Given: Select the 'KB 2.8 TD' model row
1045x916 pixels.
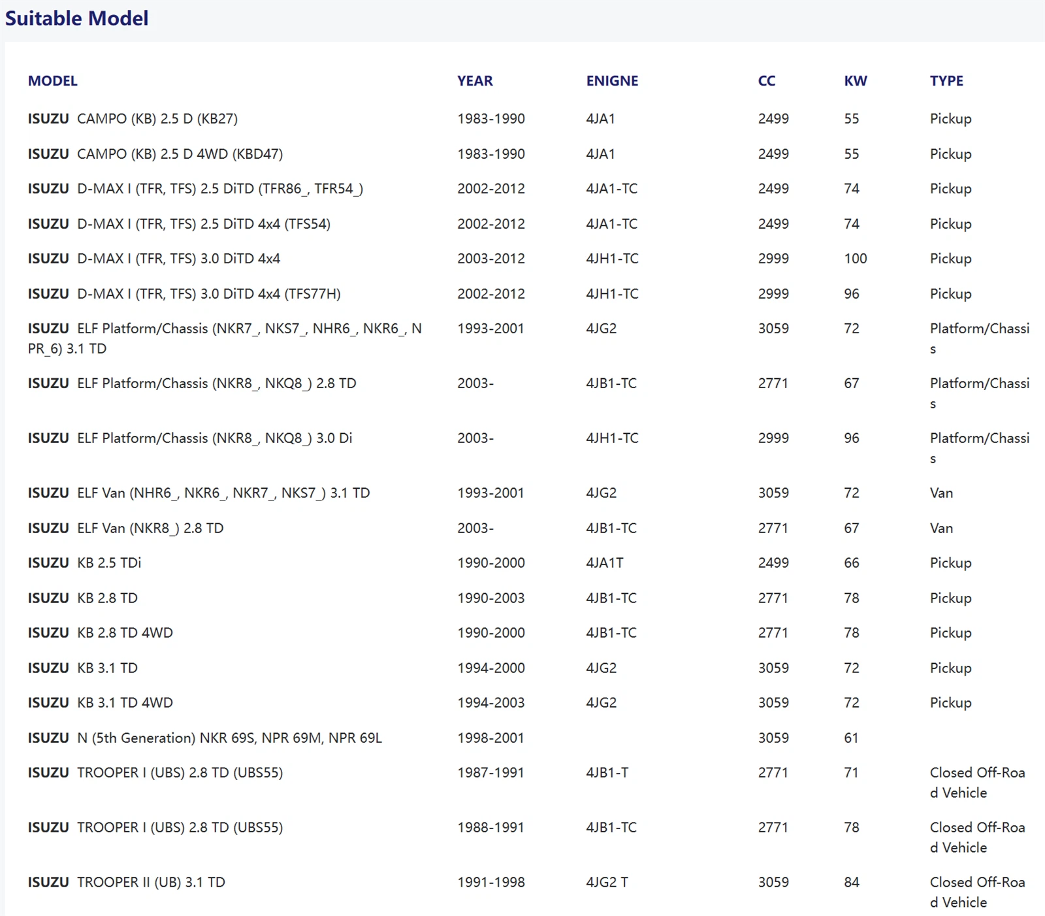Looking at the screenshot, I should click(x=82, y=598).
